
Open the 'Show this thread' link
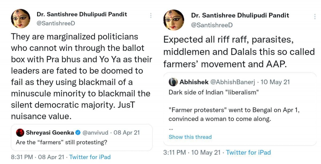click(190, 137)
